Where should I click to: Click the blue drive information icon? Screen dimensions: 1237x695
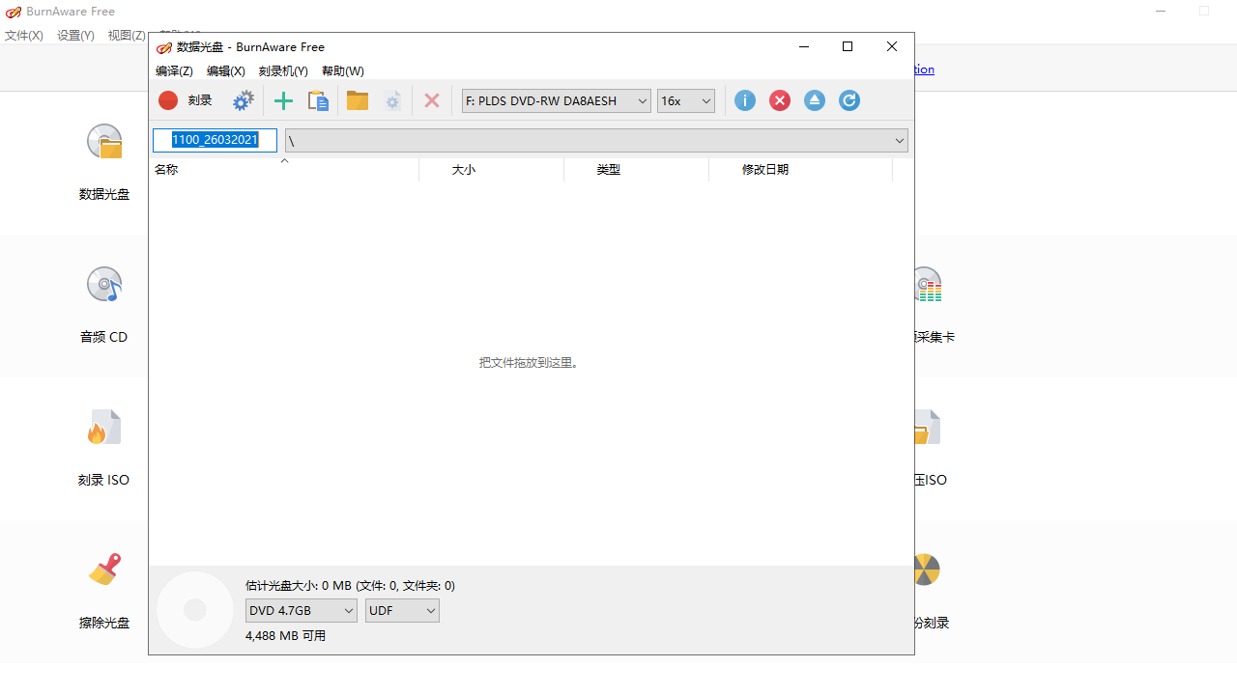tap(744, 100)
